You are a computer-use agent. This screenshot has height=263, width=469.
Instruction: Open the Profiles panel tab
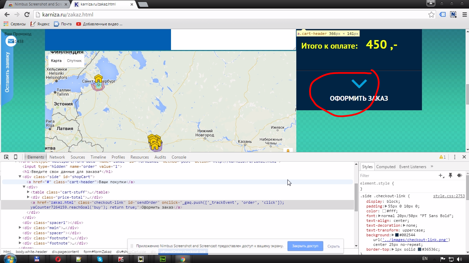pos(118,157)
